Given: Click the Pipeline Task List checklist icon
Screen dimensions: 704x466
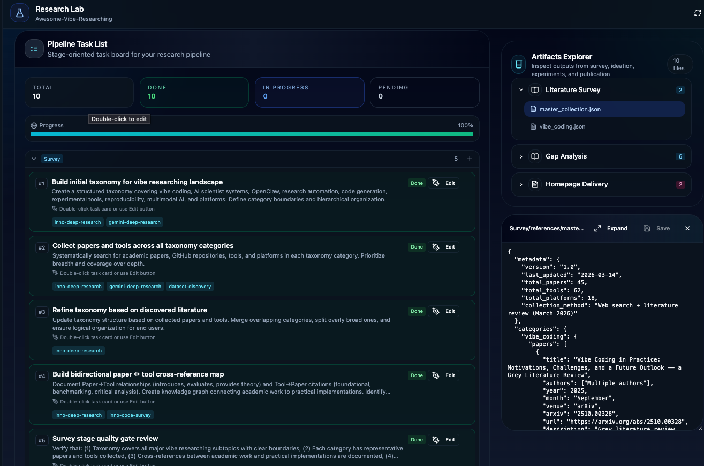Looking at the screenshot, I should pos(34,49).
